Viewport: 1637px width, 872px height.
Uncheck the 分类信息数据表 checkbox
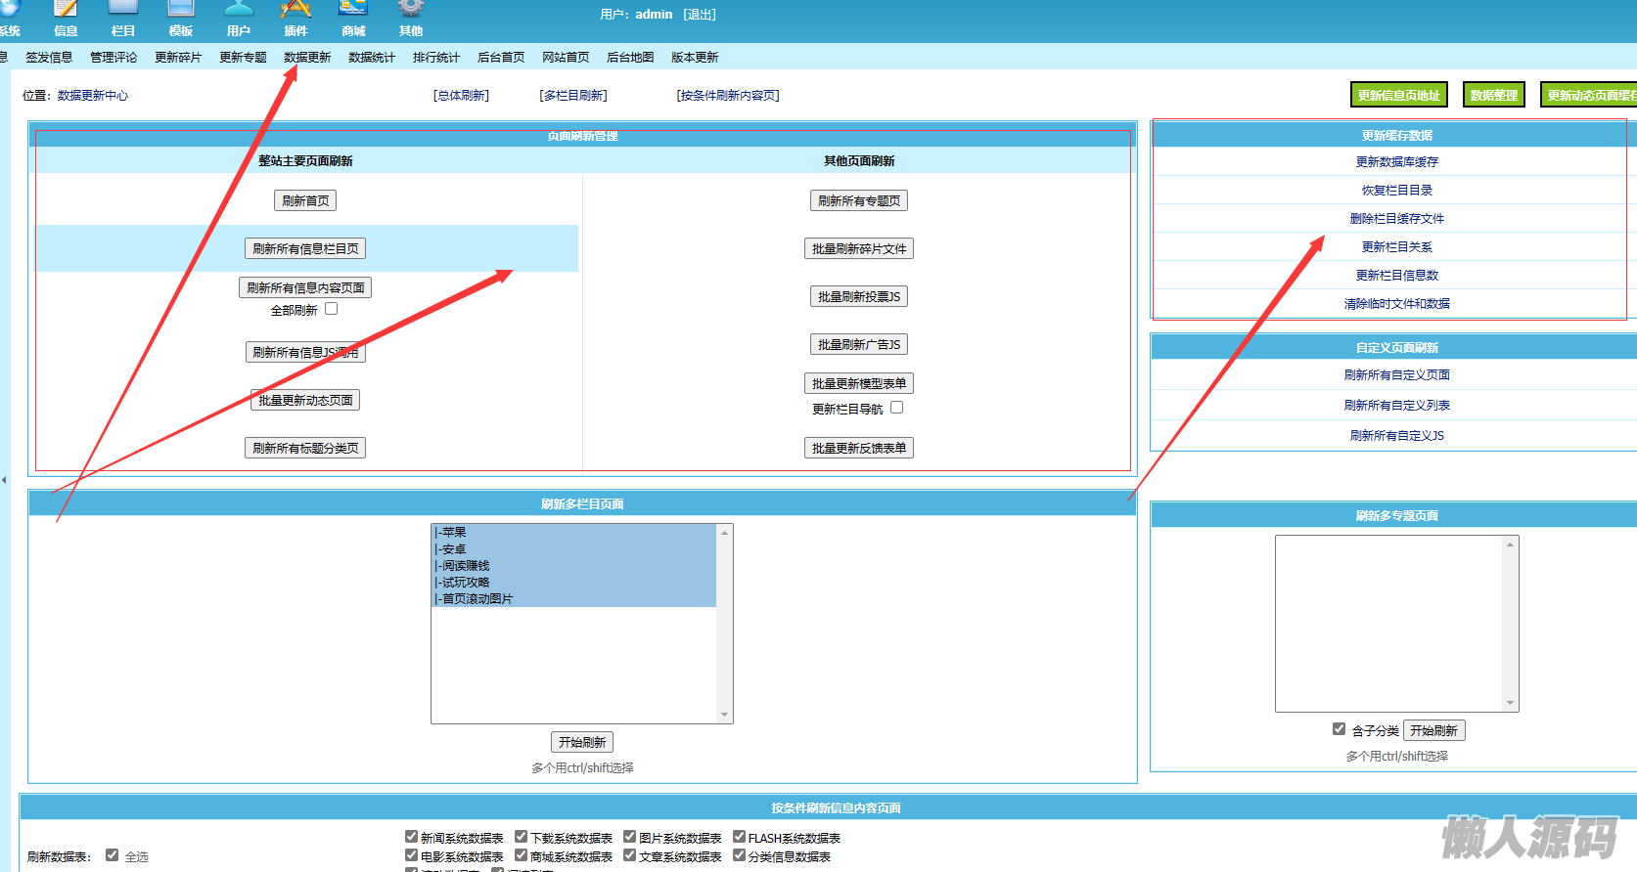740,855
